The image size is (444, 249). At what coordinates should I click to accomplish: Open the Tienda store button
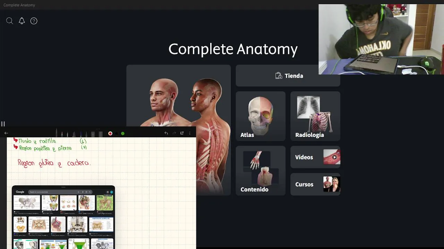[288, 76]
